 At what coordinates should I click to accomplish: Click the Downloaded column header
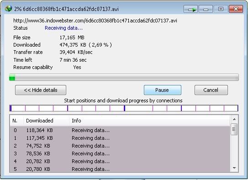click(46, 121)
